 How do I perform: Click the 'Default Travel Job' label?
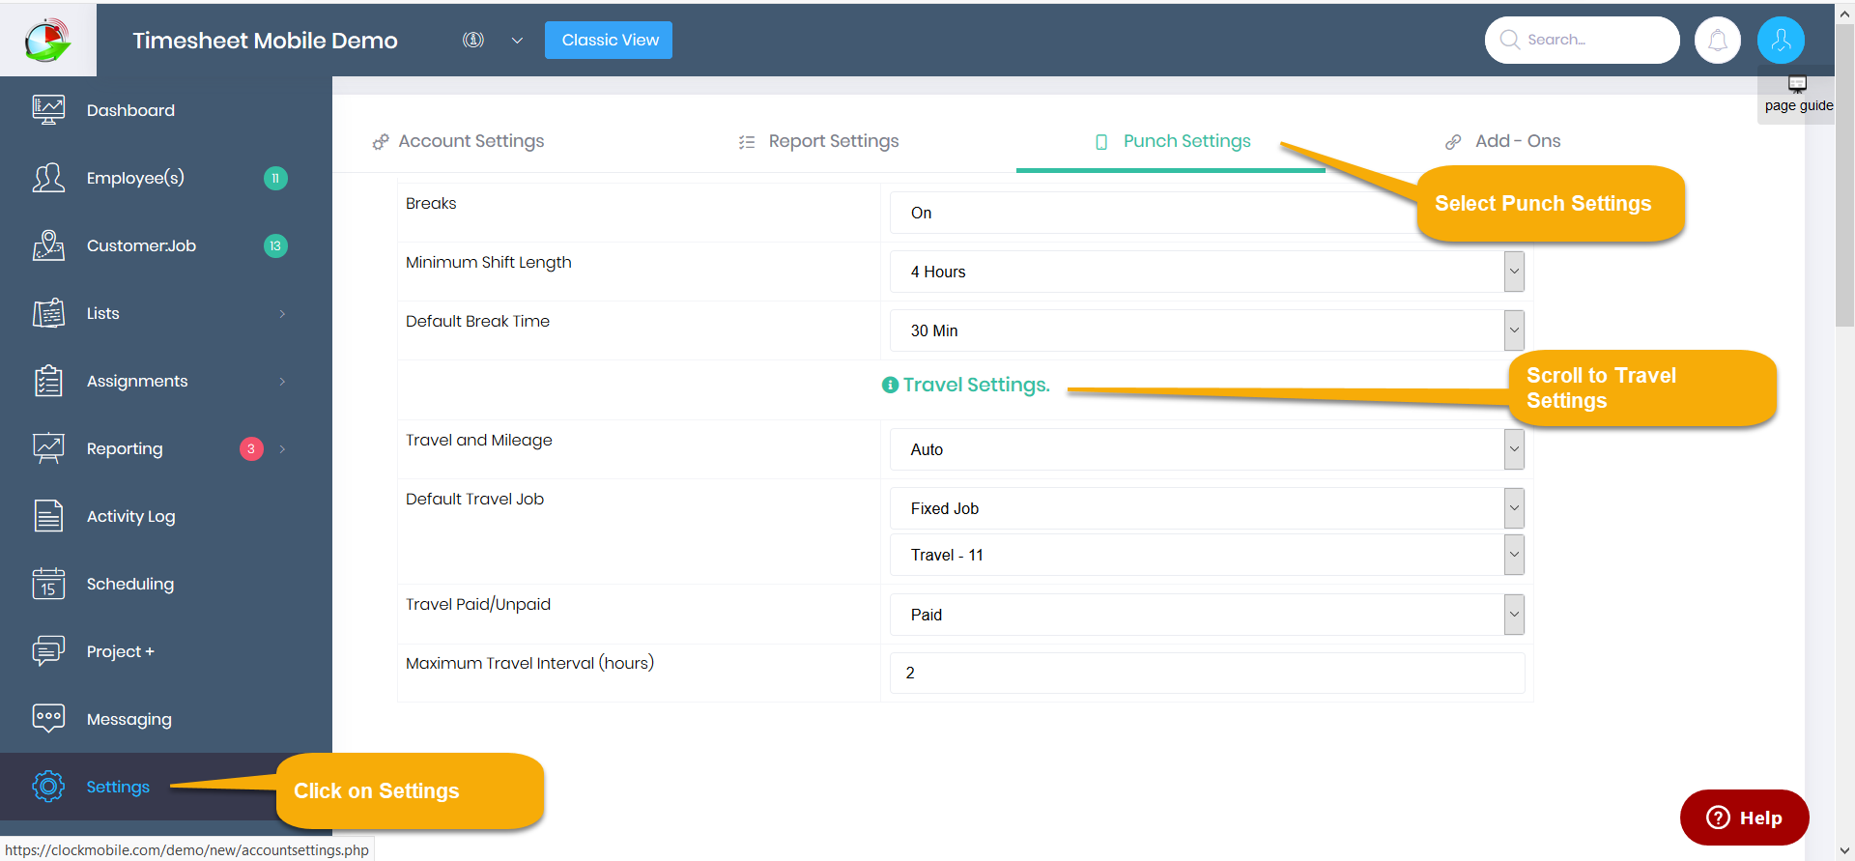click(x=474, y=499)
